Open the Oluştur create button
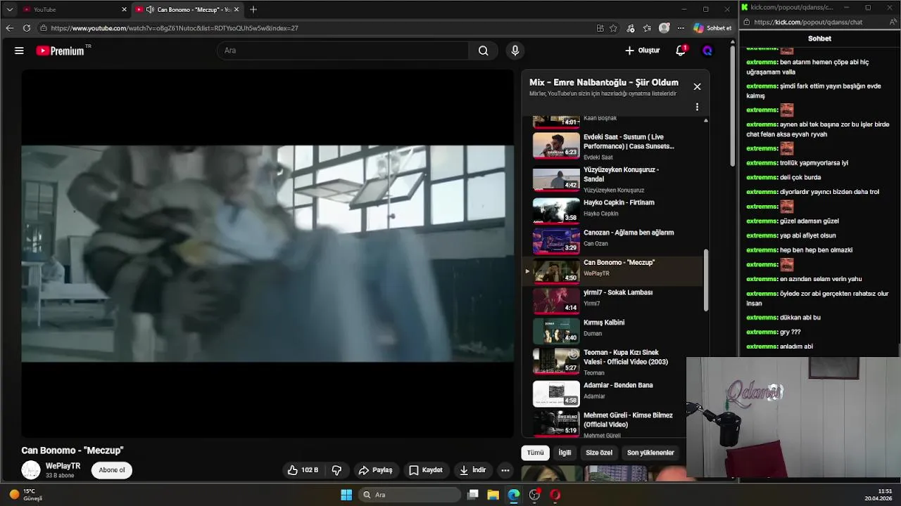901x506 pixels. pos(642,51)
